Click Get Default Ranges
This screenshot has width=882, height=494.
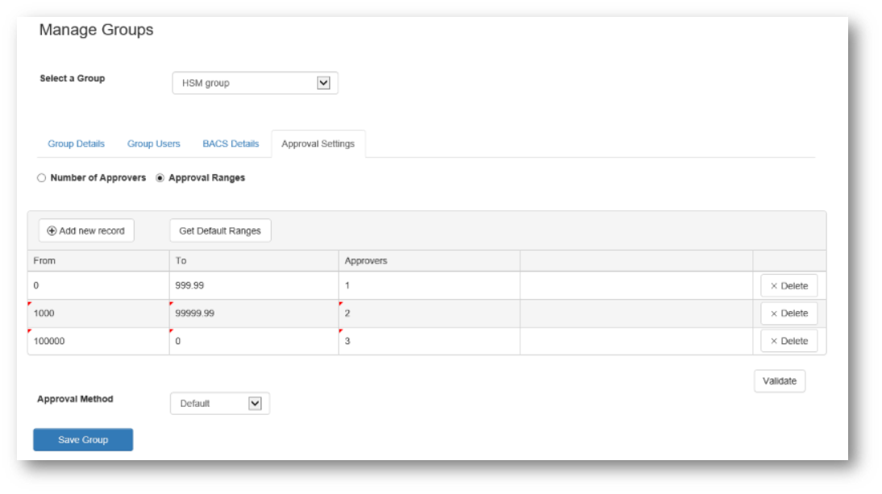[x=220, y=230]
